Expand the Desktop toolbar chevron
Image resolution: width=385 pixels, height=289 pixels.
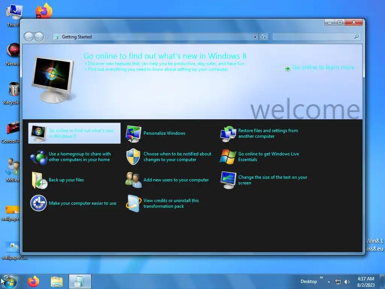pos(321,277)
